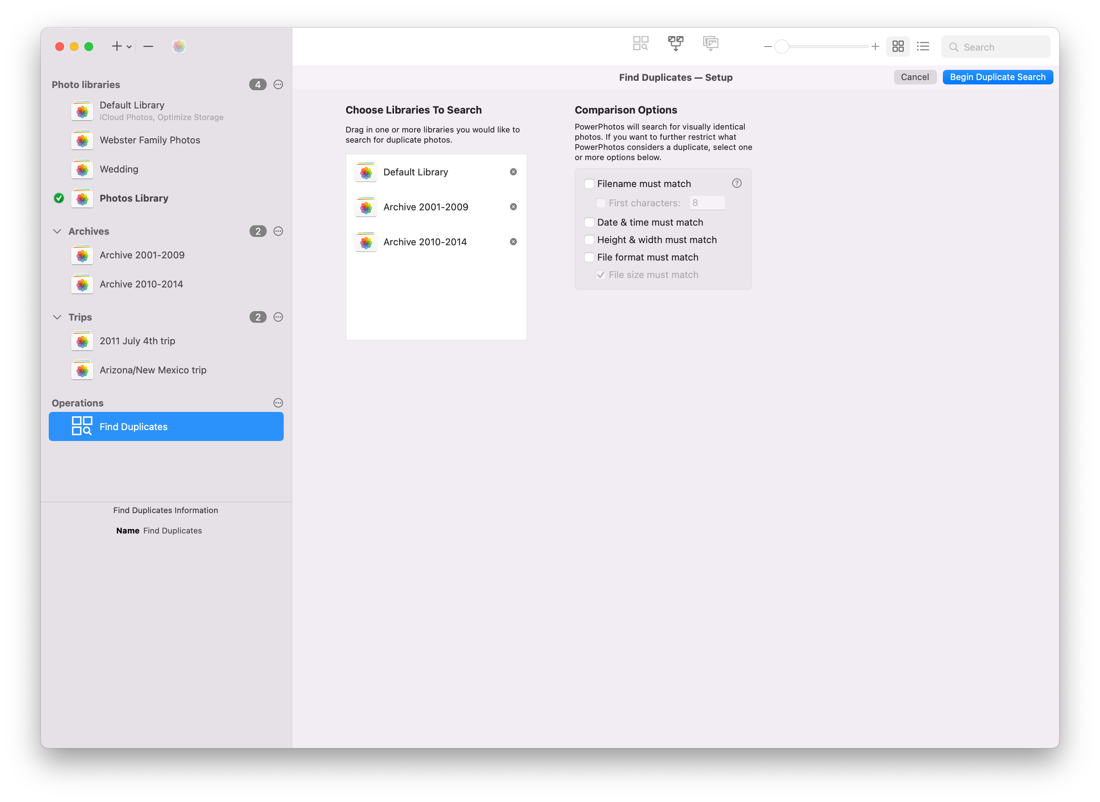This screenshot has width=1100, height=802.
Task: Click the Default Library icon in the search list
Action: point(366,172)
